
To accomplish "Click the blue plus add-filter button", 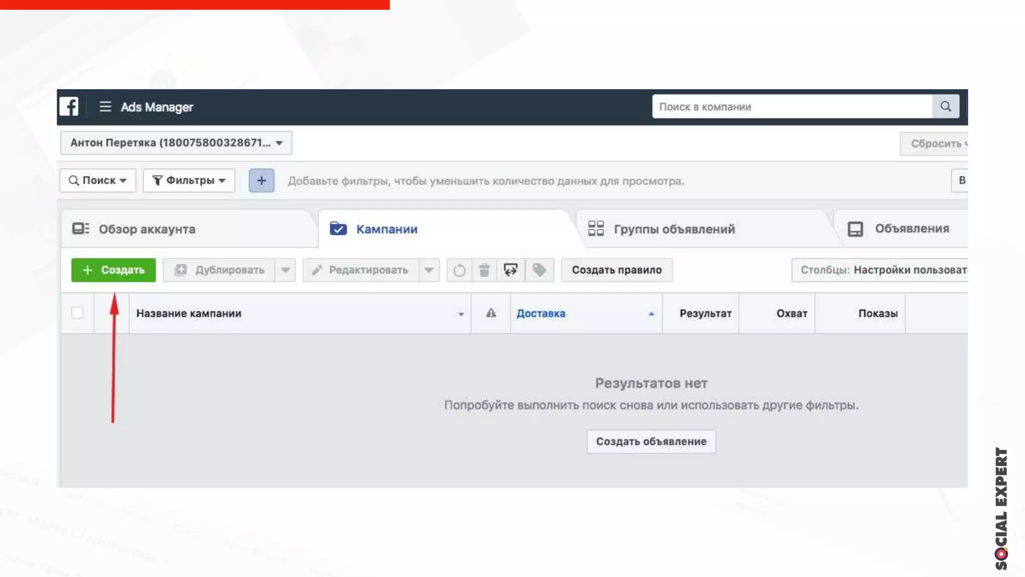I will [261, 180].
